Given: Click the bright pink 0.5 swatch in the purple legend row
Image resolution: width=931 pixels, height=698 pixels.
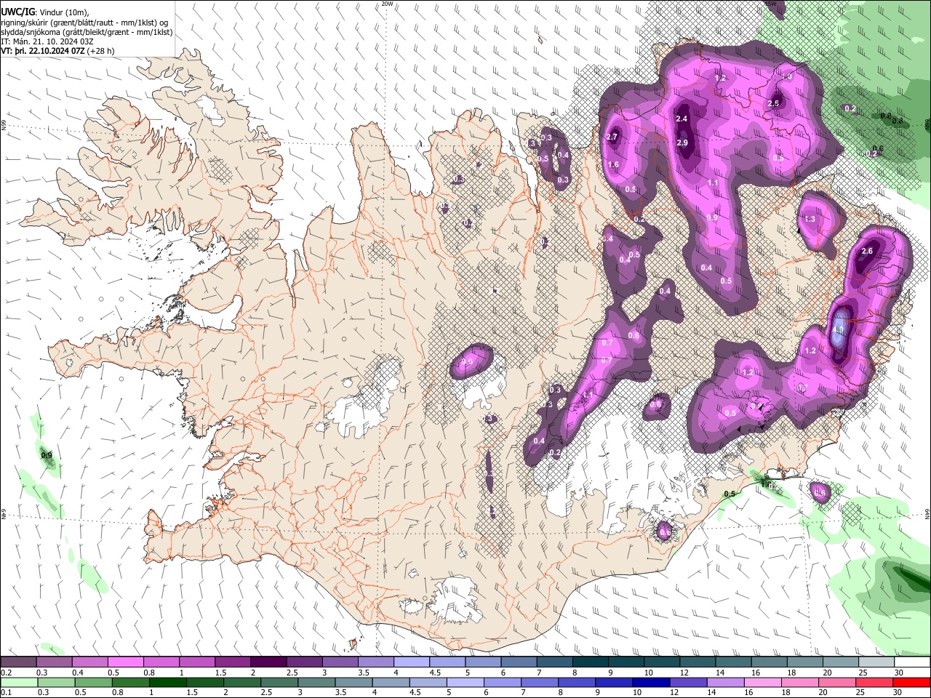Looking at the screenshot, I should click(x=125, y=662).
